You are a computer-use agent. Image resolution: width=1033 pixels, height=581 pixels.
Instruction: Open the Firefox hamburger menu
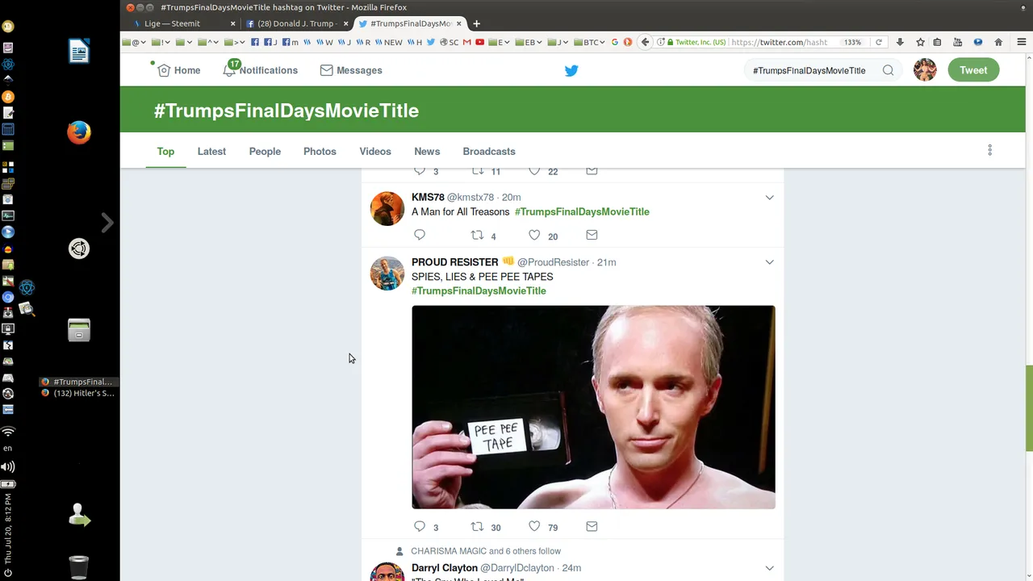(1021, 42)
